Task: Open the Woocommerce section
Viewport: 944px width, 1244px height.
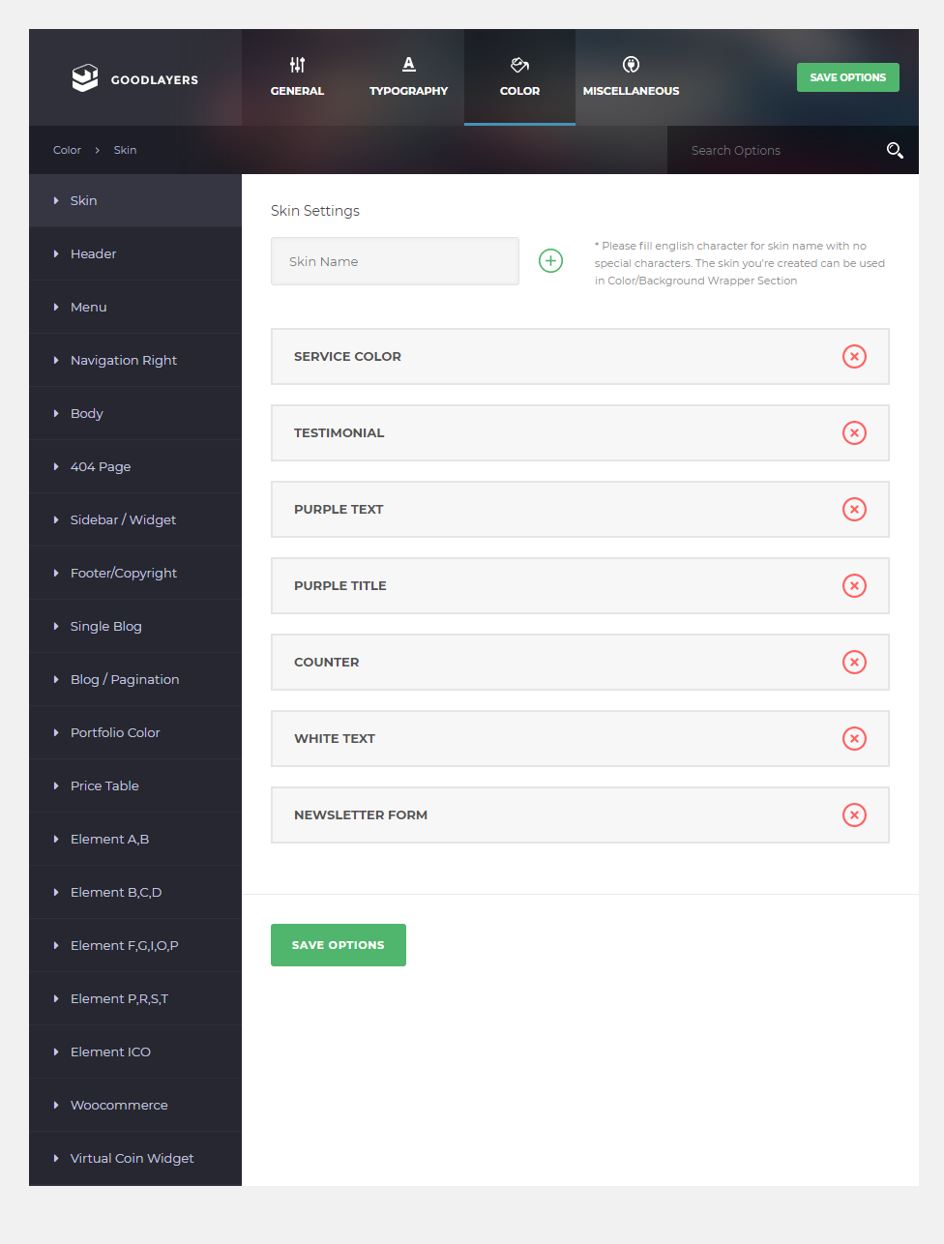Action: click(x=135, y=1105)
